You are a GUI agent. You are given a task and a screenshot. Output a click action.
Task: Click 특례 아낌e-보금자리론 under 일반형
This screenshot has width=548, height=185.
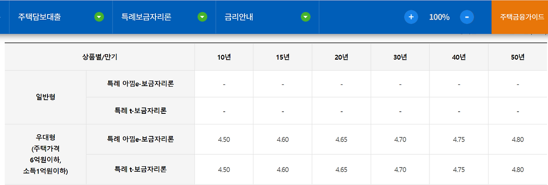pyautogui.click(x=140, y=84)
